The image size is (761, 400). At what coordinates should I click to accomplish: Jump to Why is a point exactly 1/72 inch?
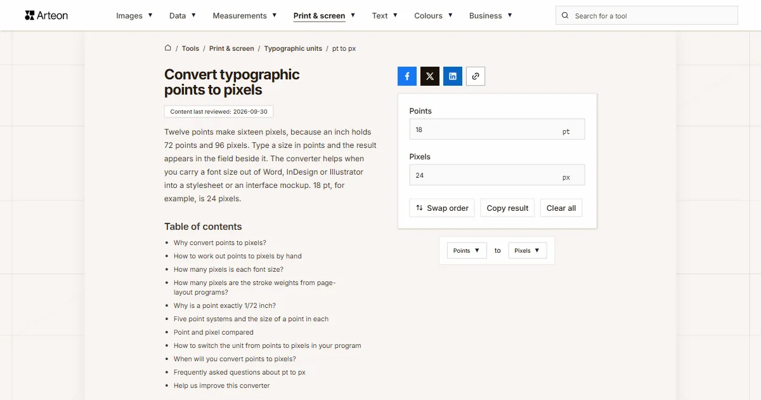click(x=224, y=305)
